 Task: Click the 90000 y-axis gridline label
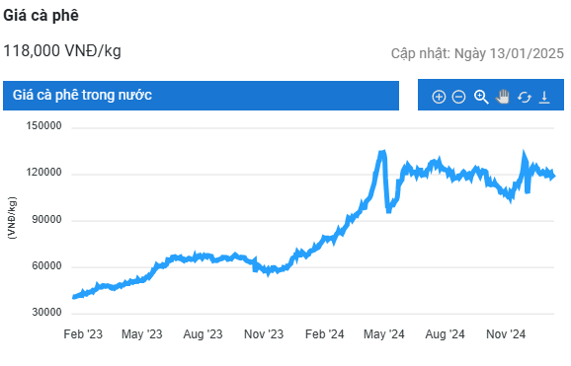pos(46,219)
